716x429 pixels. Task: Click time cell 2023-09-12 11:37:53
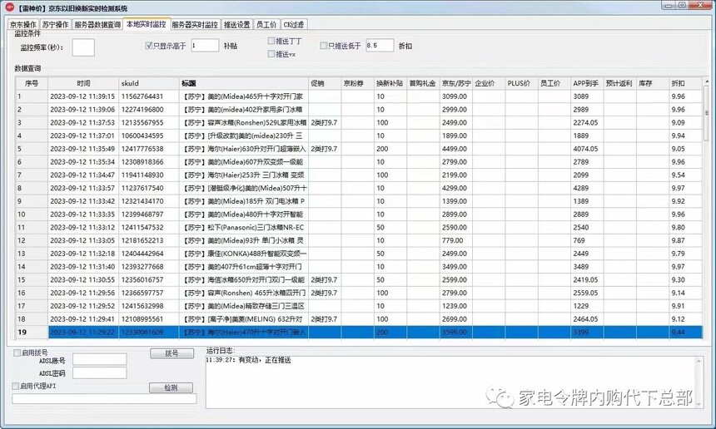(x=83, y=123)
